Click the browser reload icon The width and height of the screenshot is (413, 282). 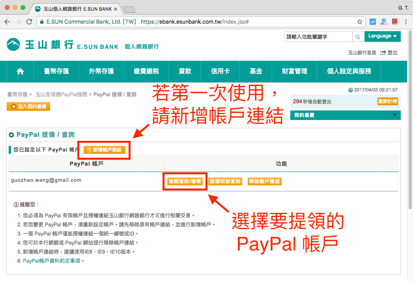[28, 22]
